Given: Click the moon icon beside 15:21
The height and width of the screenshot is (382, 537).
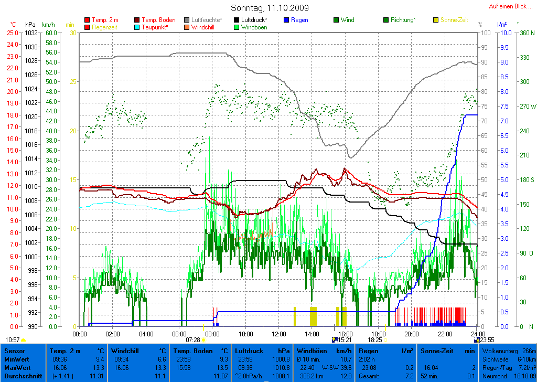Looking at the screenshot, I should 334,340.
